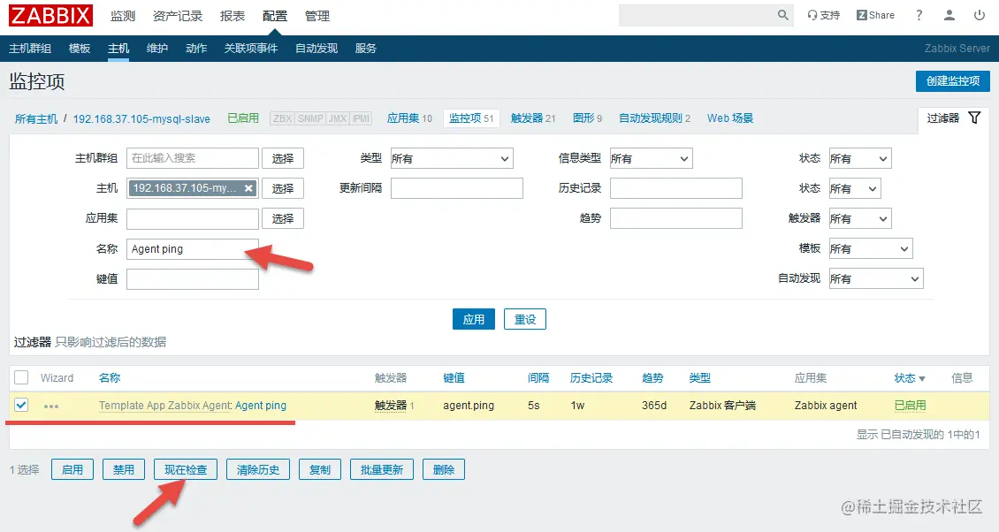Run 现在检查 for the selected item
999x532 pixels.
click(186, 469)
